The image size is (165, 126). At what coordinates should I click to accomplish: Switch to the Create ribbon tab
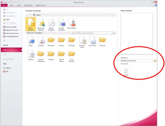(19, 5)
